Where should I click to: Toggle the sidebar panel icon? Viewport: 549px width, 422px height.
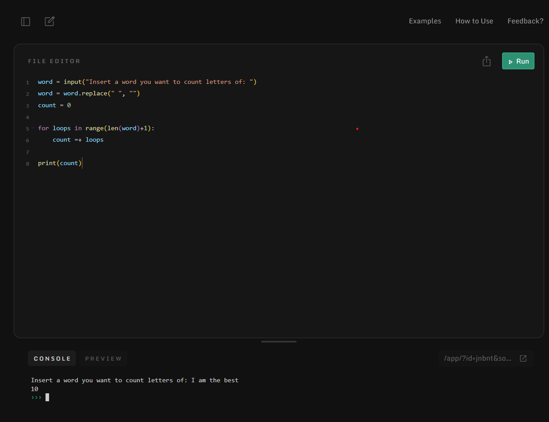(26, 21)
